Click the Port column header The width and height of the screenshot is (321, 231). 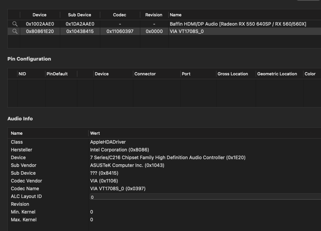(x=186, y=74)
